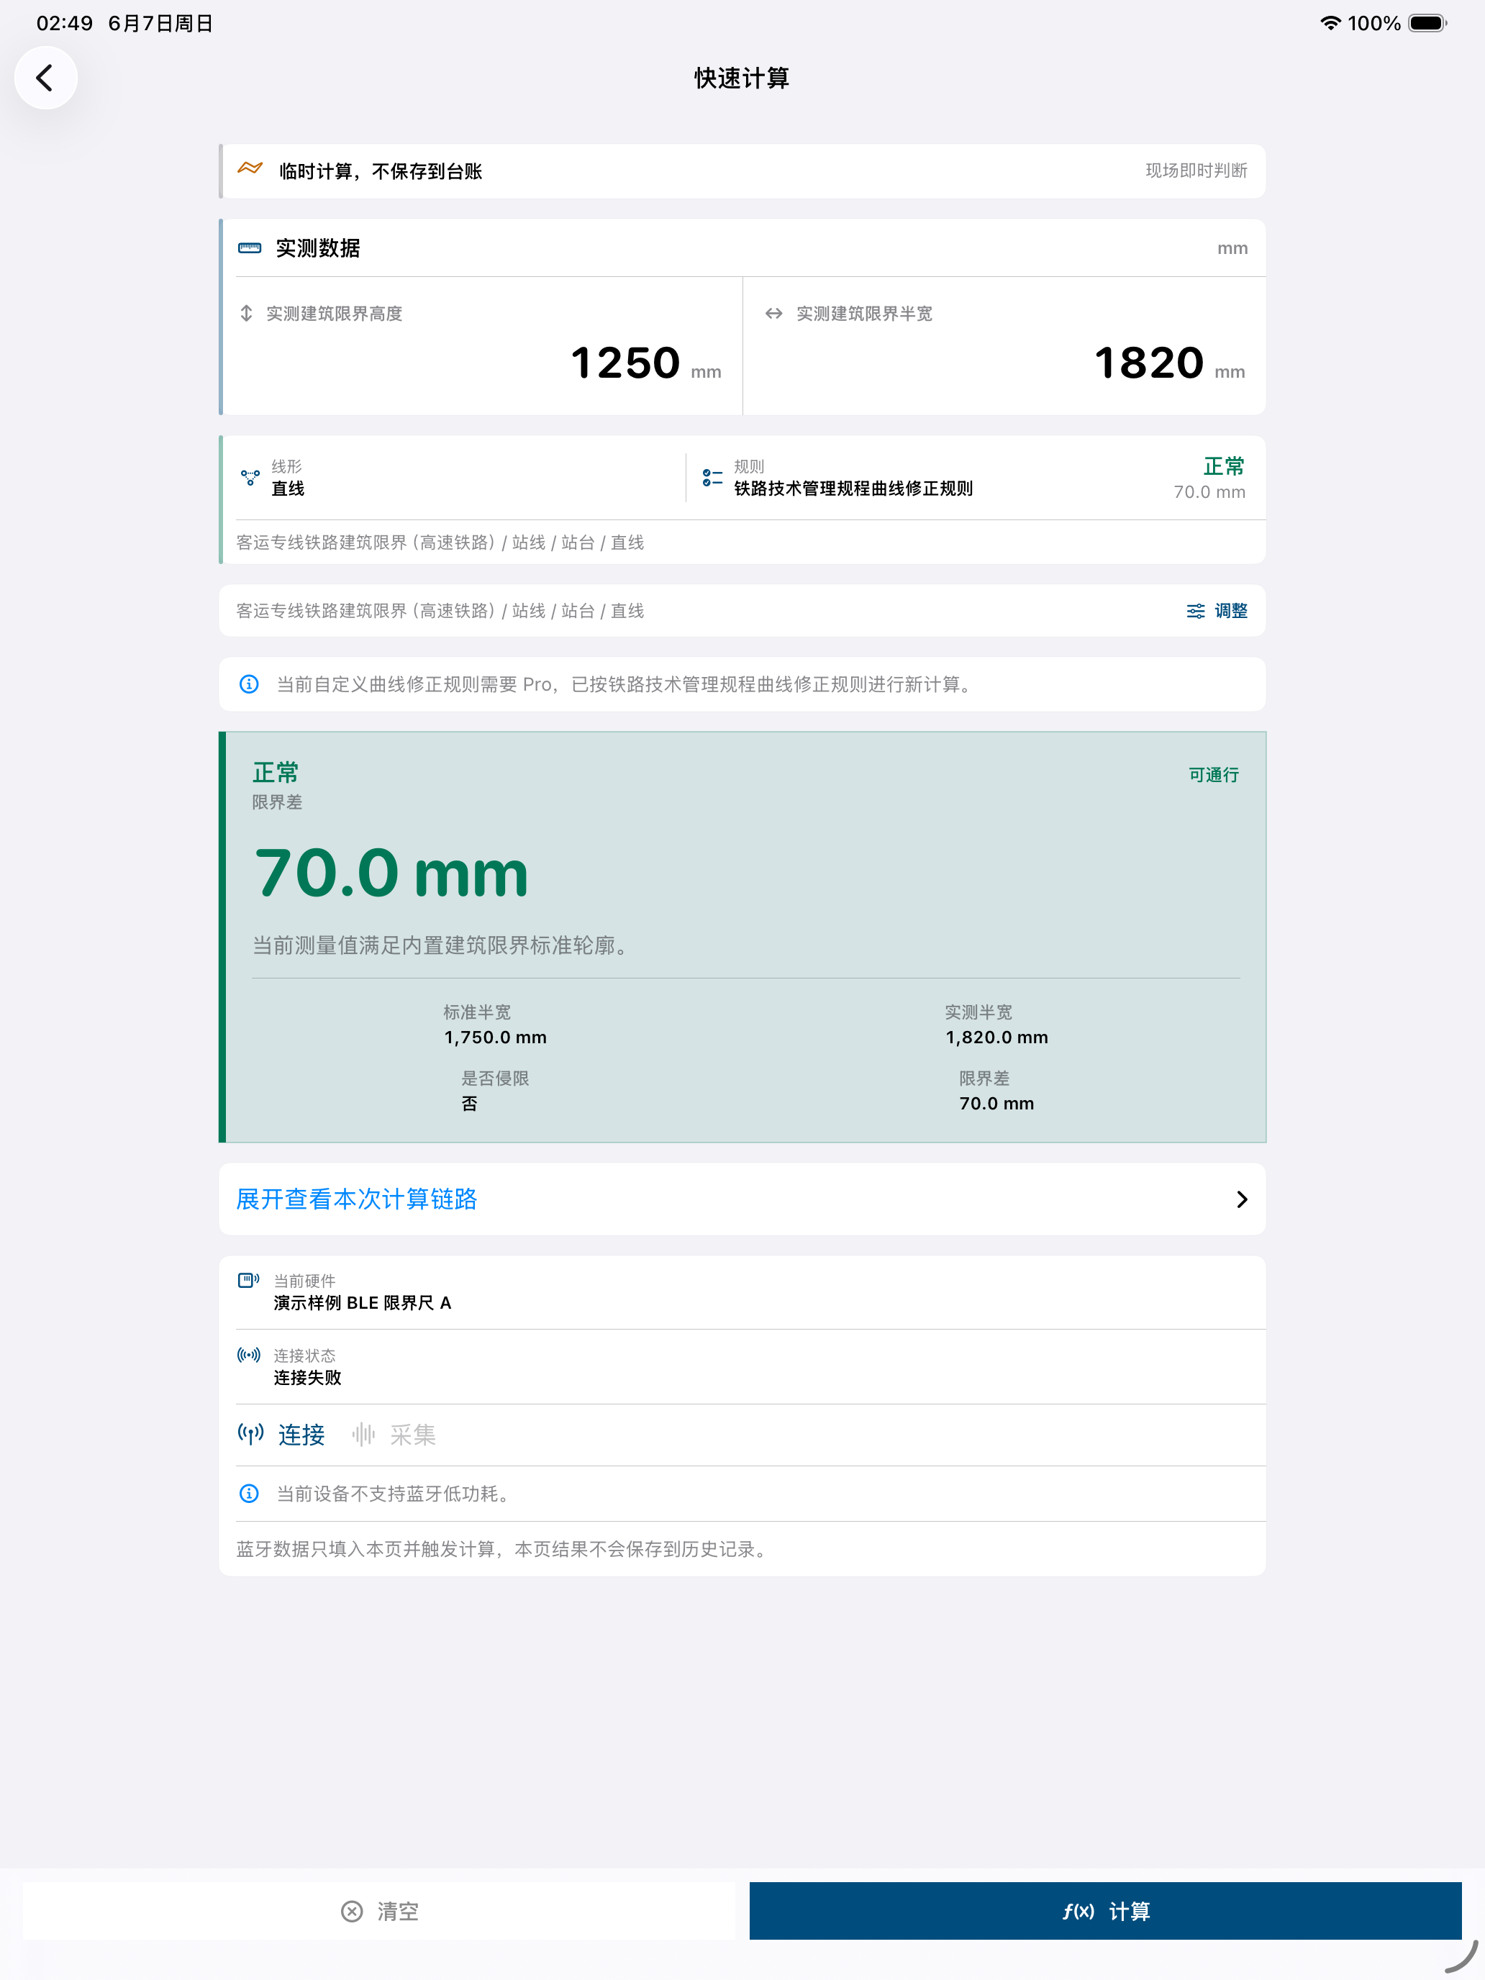Tap 清空 to clear inputs
This screenshot has width=1485, height=1980.
tap(380, 1912)
